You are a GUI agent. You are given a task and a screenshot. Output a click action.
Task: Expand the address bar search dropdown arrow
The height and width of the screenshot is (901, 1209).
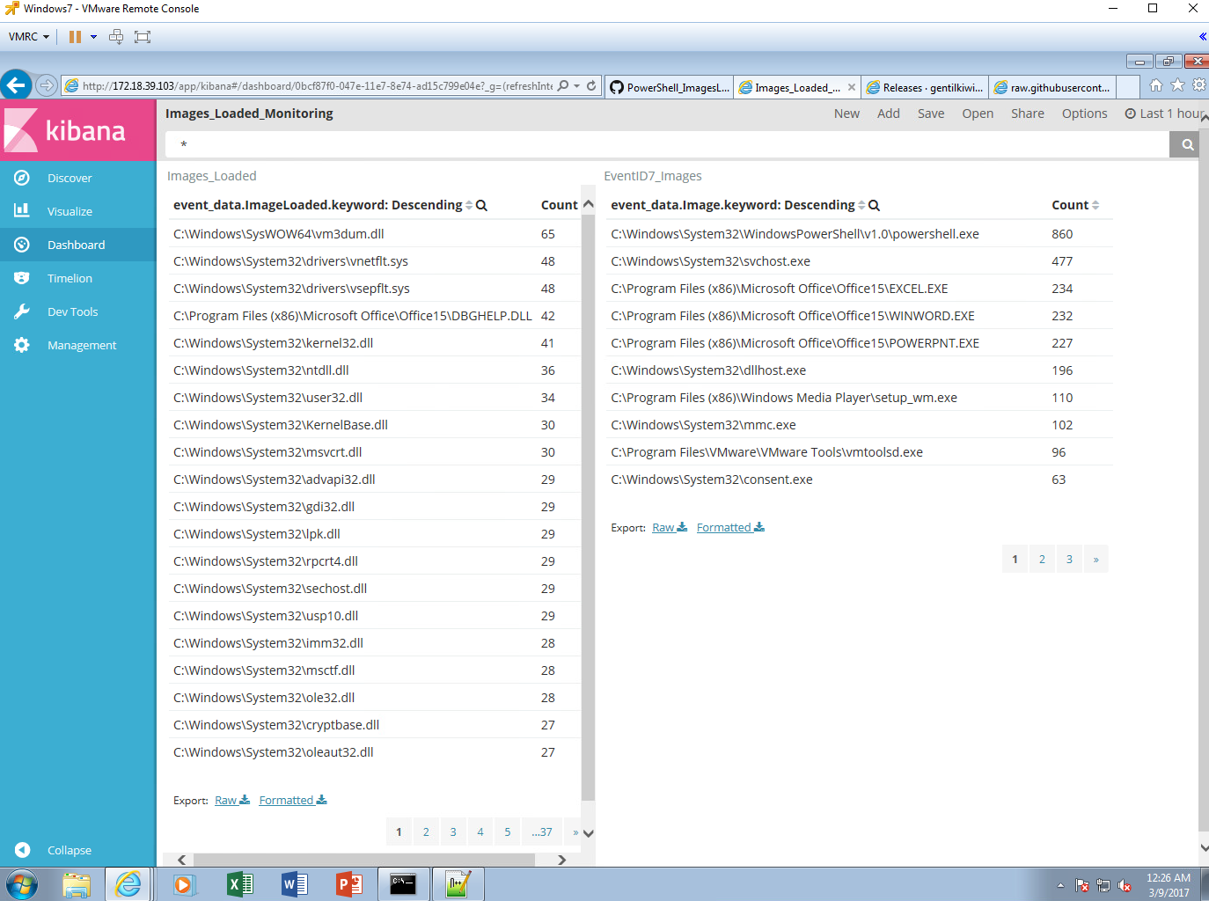click(x=577, y=86)
